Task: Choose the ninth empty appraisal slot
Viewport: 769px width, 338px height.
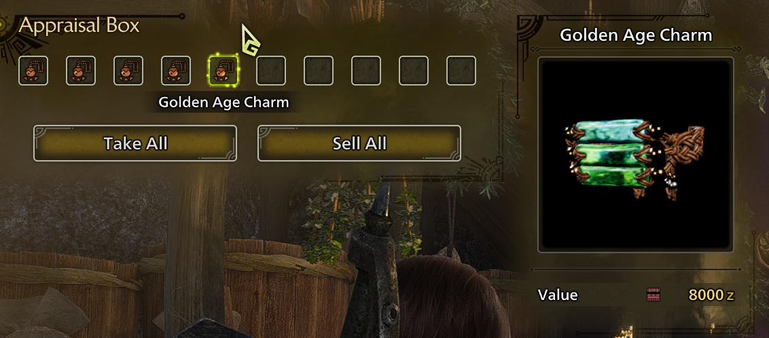Action: (x=414, y=71)
